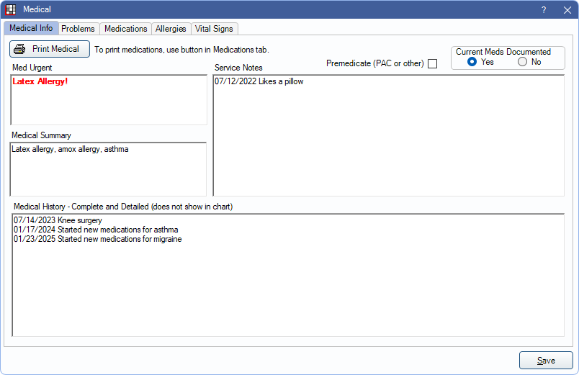Select Yes for Current Meds Documented

472,62
